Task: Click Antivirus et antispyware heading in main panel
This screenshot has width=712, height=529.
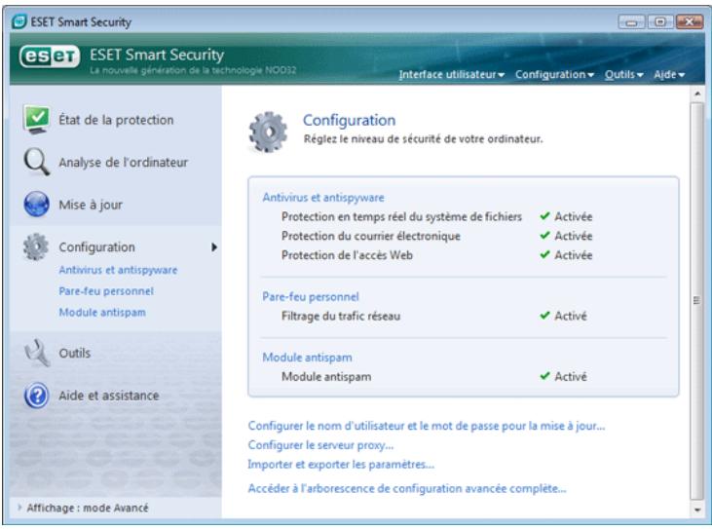Action: (323, 198)
